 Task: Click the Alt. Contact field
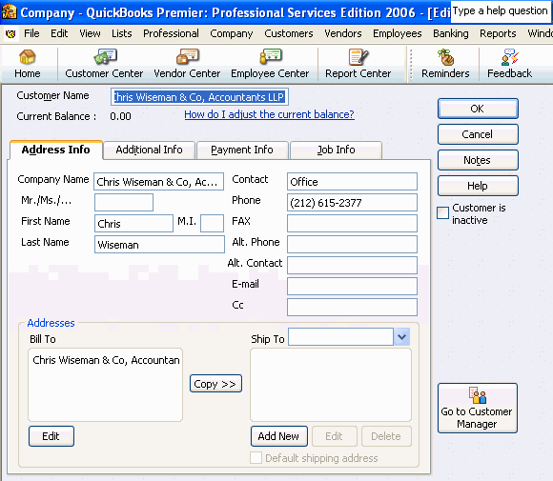tap(352, 266)
